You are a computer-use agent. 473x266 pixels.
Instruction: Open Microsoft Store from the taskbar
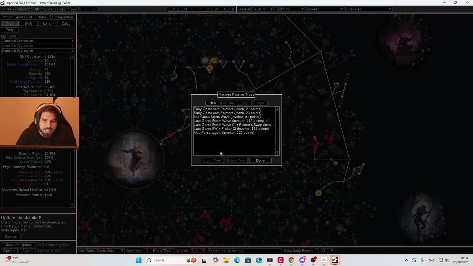pos(248,260)
